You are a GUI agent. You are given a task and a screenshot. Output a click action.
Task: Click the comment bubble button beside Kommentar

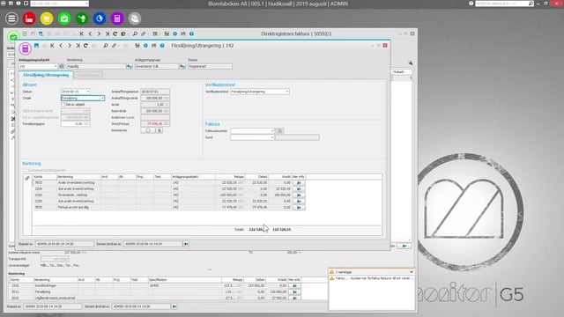148,130
